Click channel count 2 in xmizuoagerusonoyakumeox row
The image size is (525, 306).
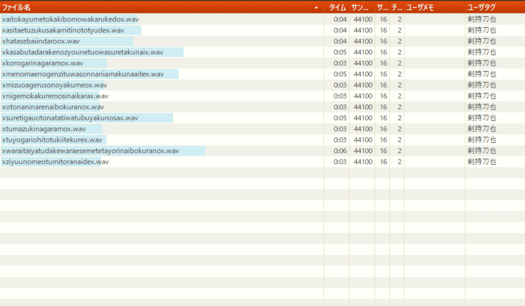click(x=399, y=85)
